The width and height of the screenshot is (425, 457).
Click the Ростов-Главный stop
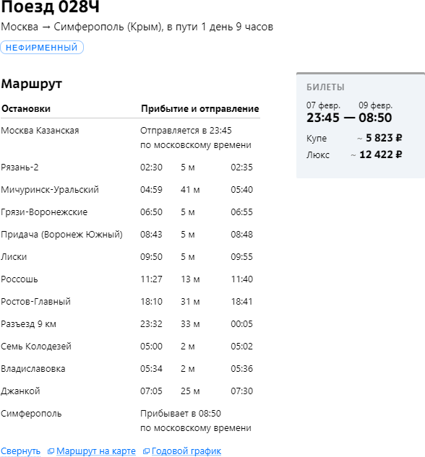(35, 302)
